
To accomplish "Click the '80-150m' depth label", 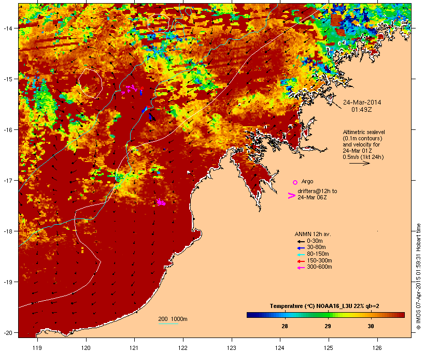I will (318, 254).
